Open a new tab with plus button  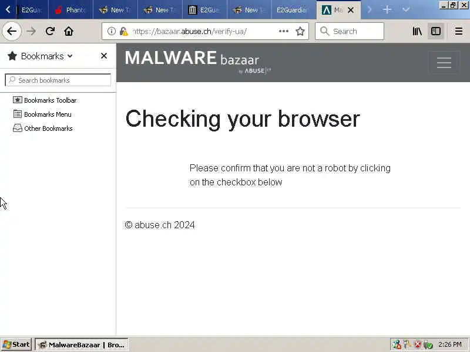click(387, 10)
